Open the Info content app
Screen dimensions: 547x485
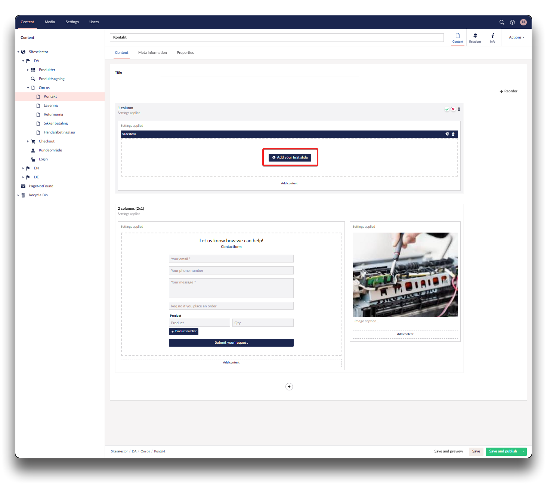492,37
